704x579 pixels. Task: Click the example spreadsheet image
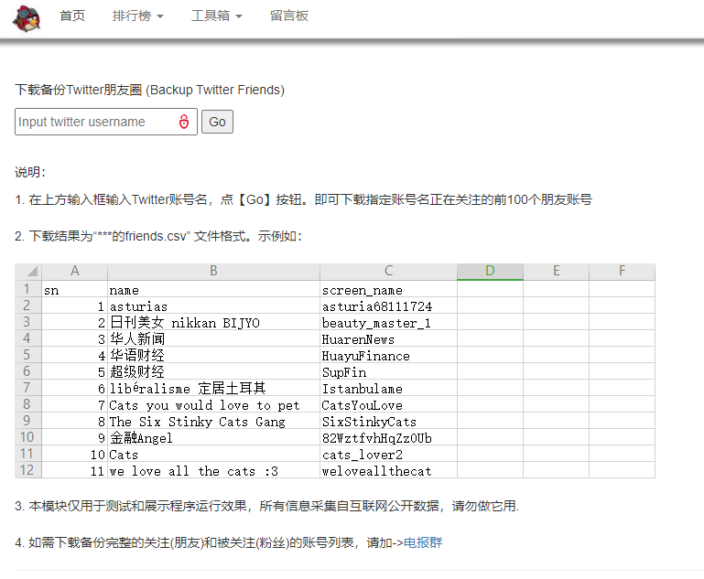(335, 370)
